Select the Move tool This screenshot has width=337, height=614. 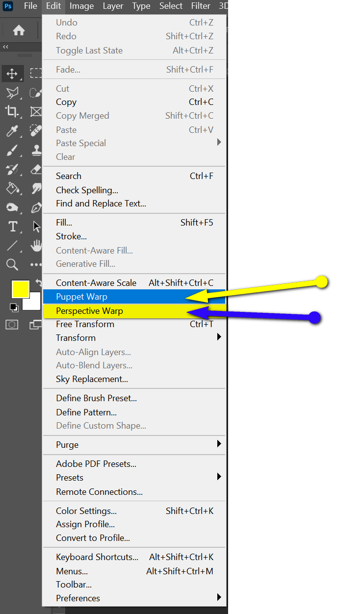tap(12, 74)
